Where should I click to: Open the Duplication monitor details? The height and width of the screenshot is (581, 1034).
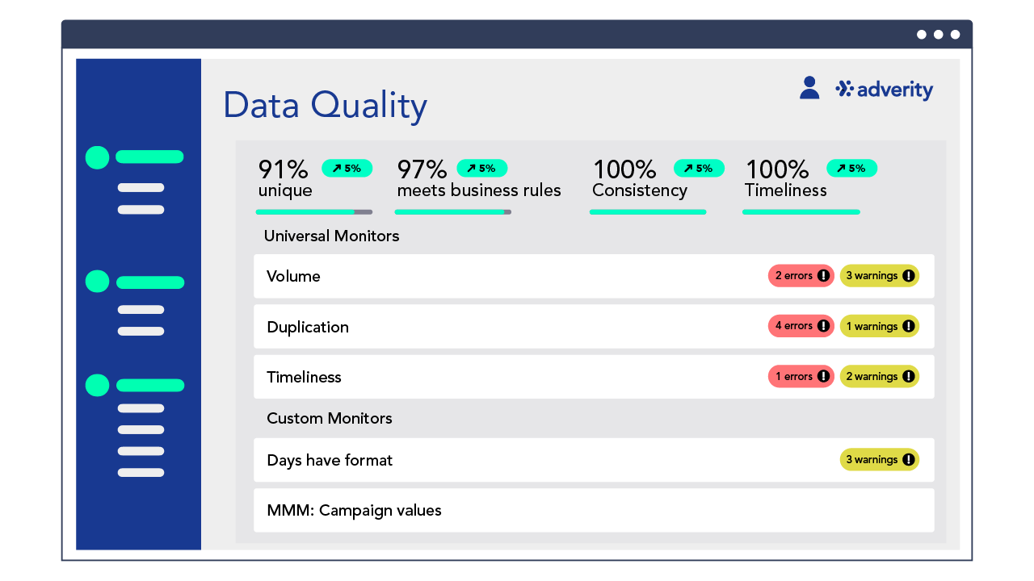(308, 326)
